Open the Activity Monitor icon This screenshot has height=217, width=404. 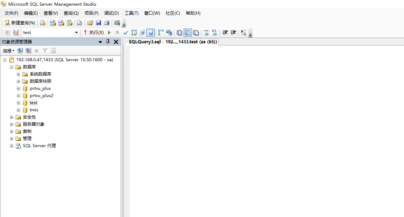click(117, 23)
